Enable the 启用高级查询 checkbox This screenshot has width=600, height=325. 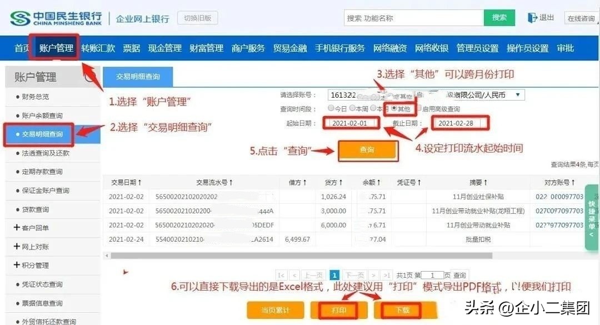(419, 108)
